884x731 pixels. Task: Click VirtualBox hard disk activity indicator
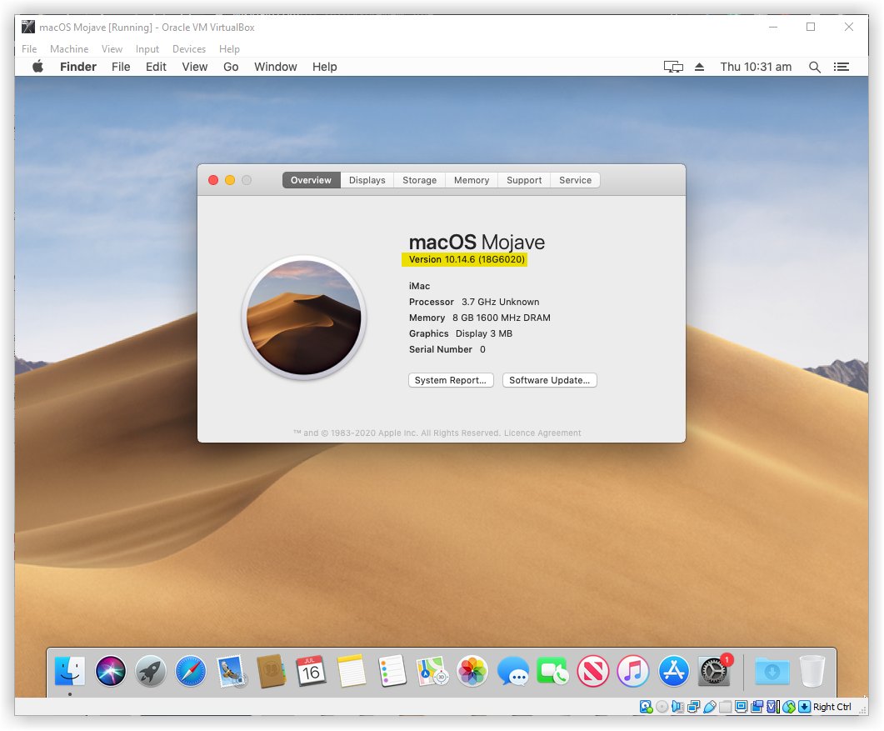point(646,707)
